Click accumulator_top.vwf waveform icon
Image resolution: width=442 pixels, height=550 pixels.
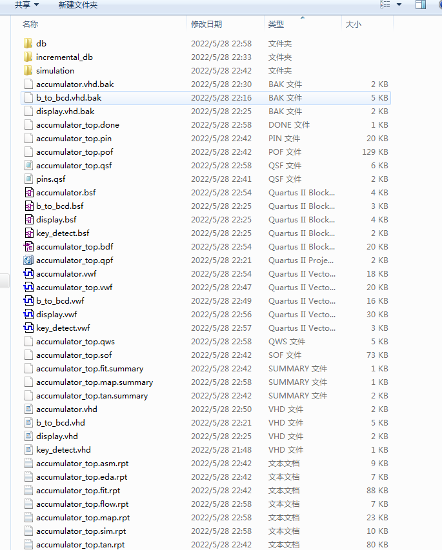click(28, 288)
